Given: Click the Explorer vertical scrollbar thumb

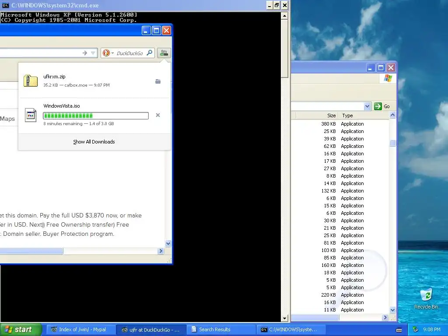Looking at the screenshot, I should click(392, 143).
